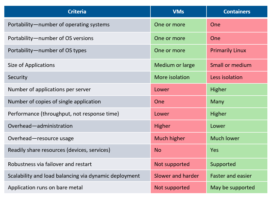
Task: Select the 'Size of Applications' criteria cell
Action: (x=31, y=65)
